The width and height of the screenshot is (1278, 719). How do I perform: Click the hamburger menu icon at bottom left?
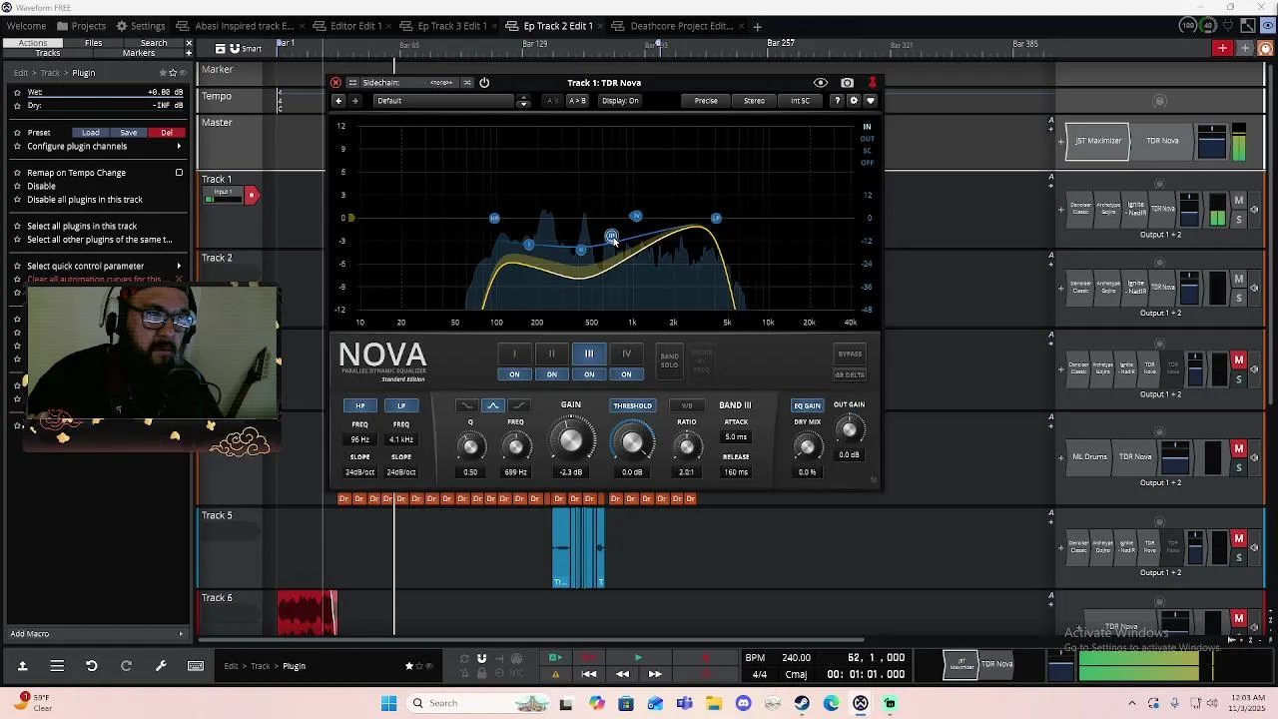(57, 666)
